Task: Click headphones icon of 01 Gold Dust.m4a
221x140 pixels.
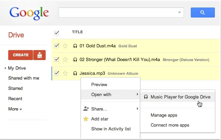Action: [x=75, y=46]
